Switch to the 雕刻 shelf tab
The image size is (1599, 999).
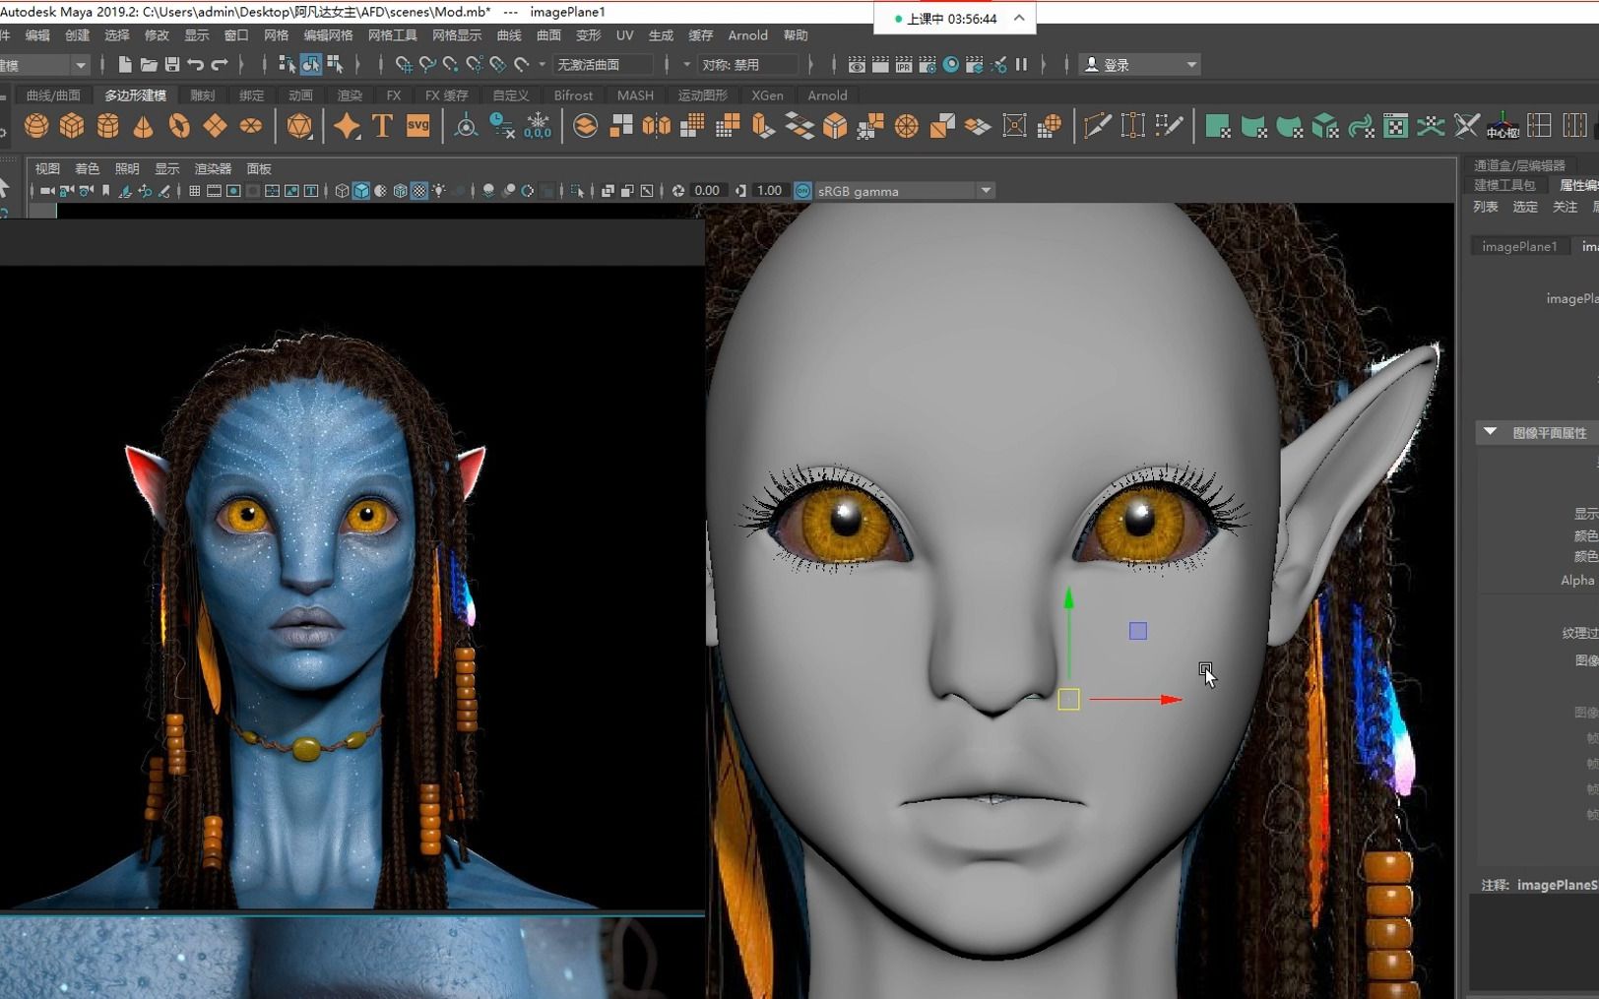[x=202, y=95]
